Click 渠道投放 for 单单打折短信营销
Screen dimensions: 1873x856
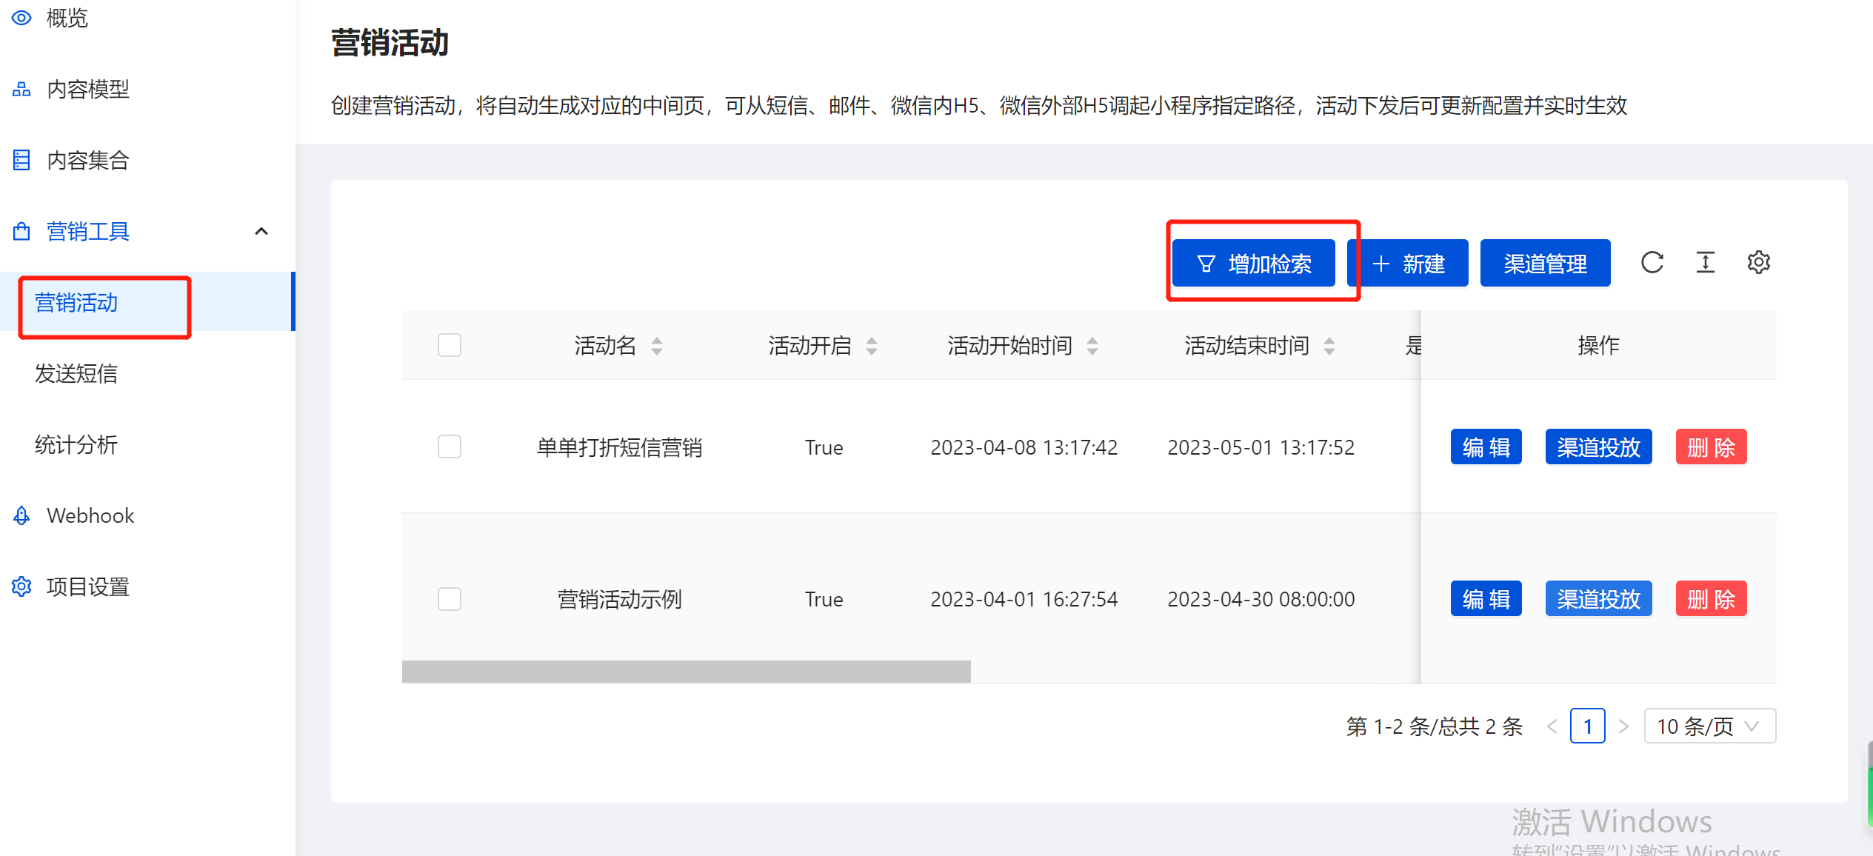point(1597,447)
